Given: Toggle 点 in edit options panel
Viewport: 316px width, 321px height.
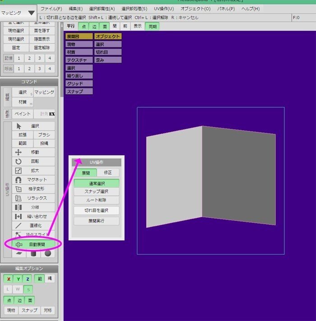Looking at the screenshot, I should pos(9,300).
